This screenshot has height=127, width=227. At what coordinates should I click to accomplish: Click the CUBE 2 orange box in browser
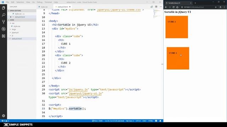pyautogui.click(x=177, y=27)
